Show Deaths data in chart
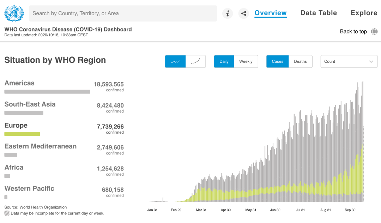The height and width of the screenshot is (223, 381). 300,61
